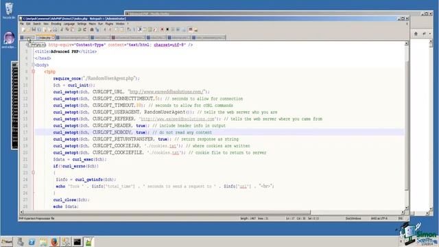Click the Copy toolbar icon
Image resolution: width=439 pixels, height=247 pixels.
point(67,30)
